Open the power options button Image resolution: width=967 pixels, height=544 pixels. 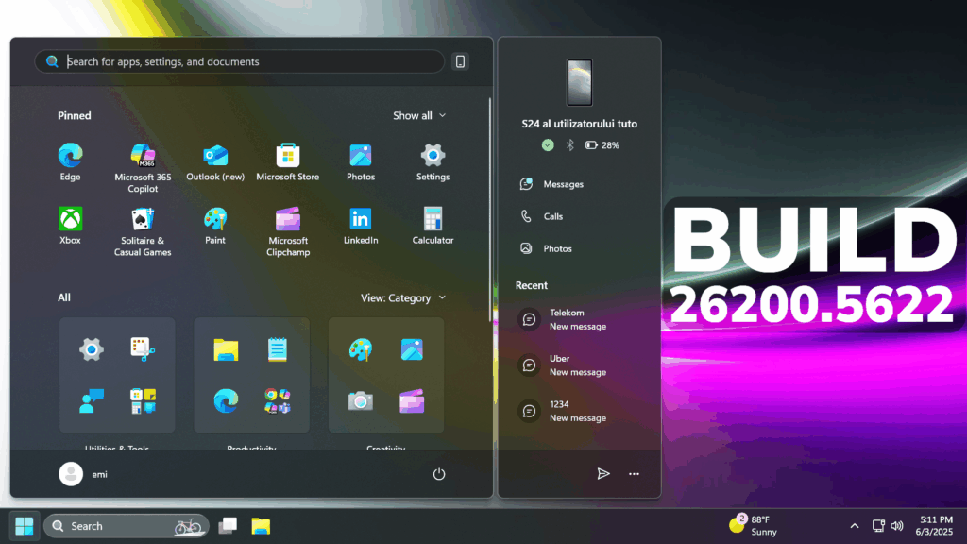pos(439,474)
